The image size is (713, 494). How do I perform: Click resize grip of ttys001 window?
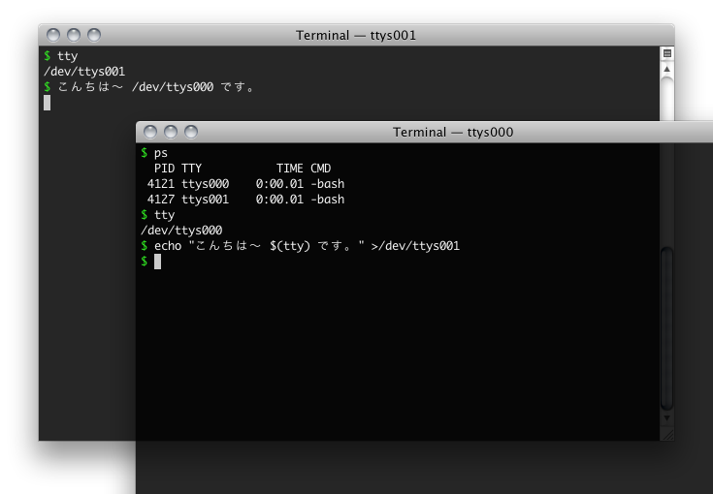pos(667,435)
